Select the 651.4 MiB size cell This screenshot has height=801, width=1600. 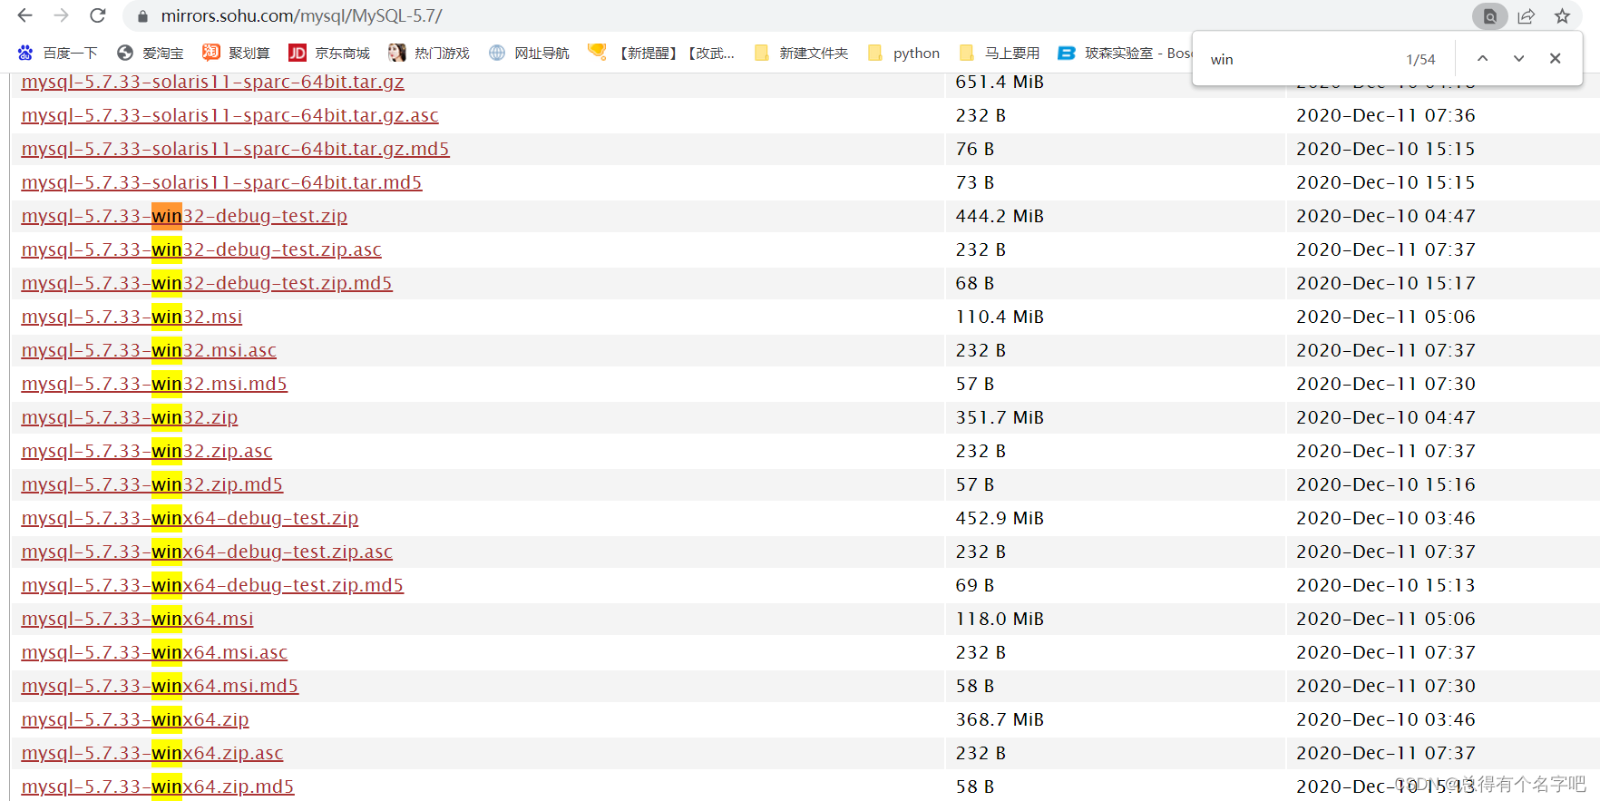pos(1000,82)
